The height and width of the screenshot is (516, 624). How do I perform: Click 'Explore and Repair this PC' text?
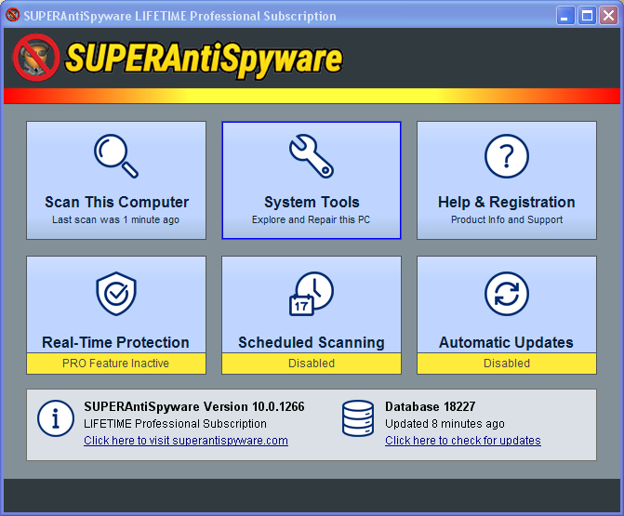311,219
